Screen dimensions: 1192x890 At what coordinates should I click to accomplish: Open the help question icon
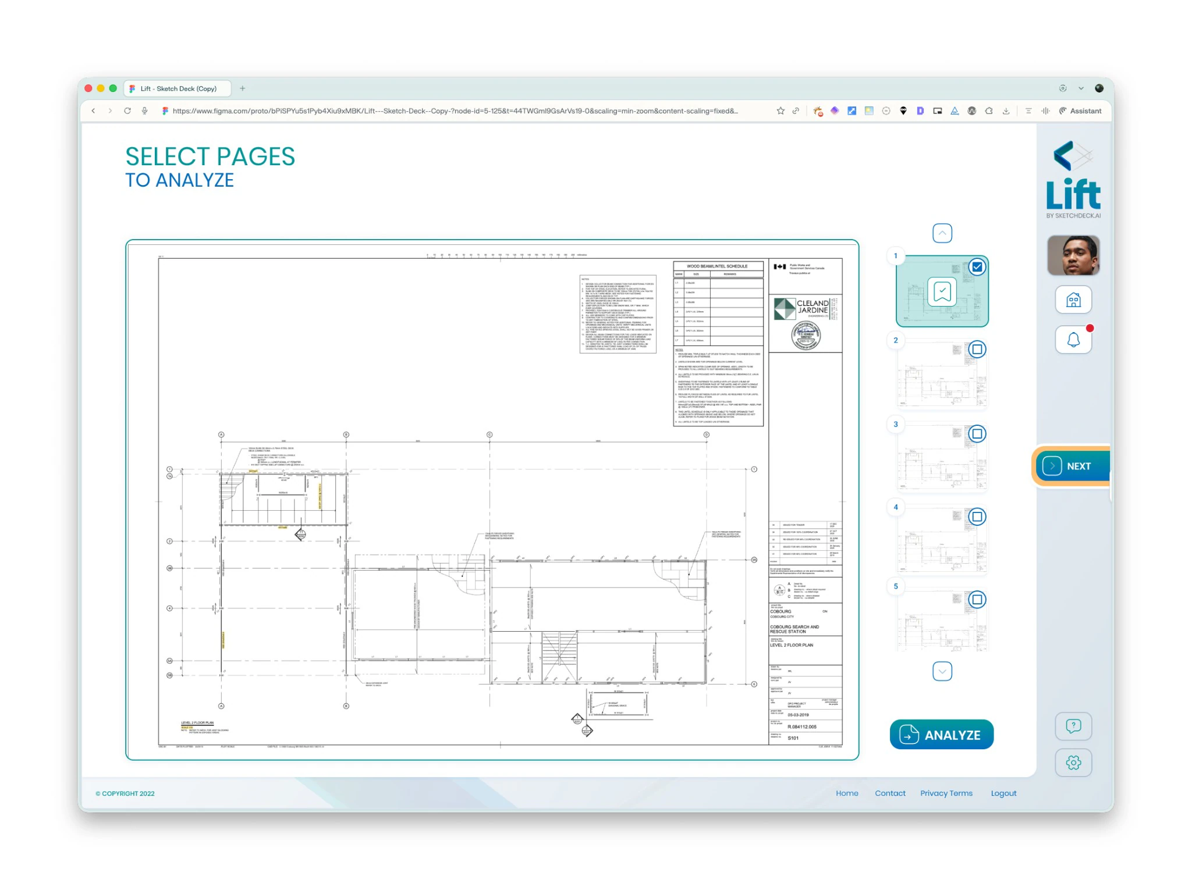click(x=1073, y=726)
